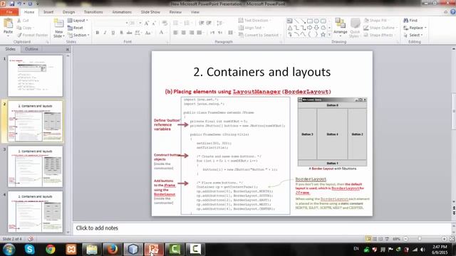Toggle Normal view button in status bar
Viewport: 456px width, 256px height.
pyautogui.click(x=368, y=239)
